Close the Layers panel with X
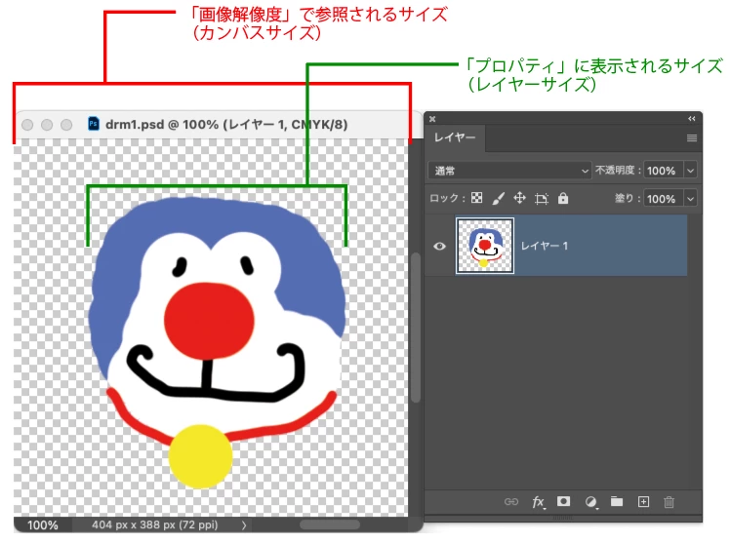The width and height of the screenshot is (730, 543). [432, 119]
